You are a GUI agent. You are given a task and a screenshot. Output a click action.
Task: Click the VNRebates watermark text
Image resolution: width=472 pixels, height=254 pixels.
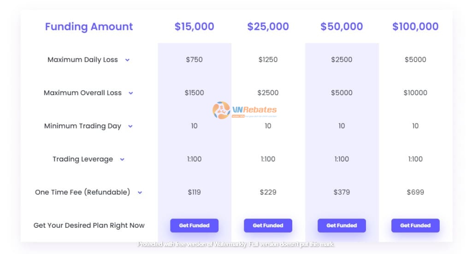coord(254,110)
